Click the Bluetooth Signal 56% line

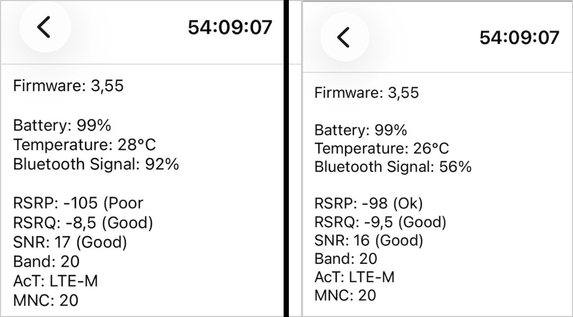click(x=393, y=167)
